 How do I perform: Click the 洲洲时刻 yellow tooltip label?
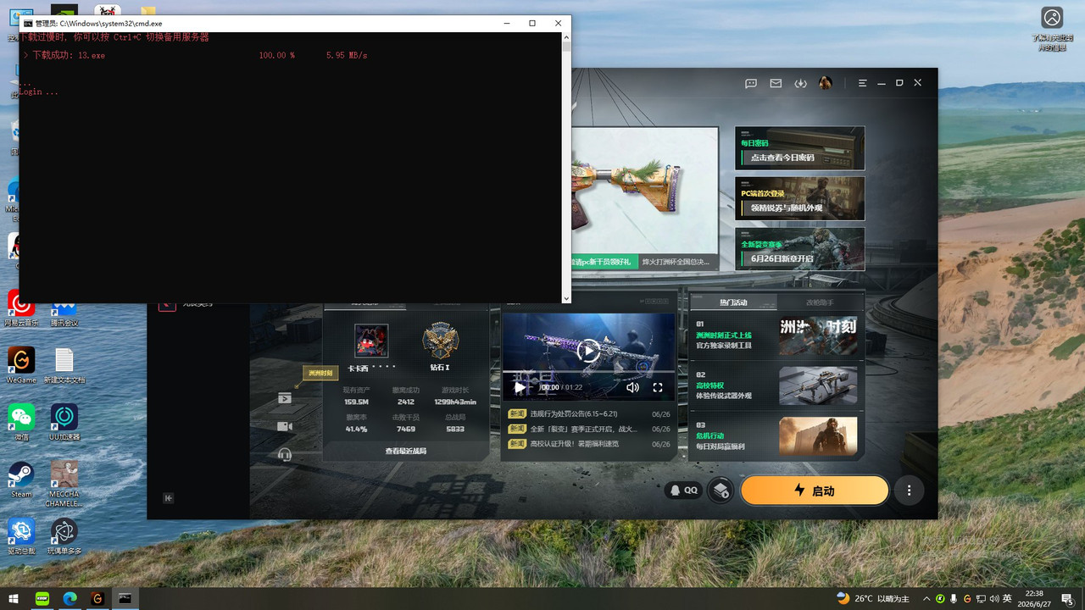point(320,373)
